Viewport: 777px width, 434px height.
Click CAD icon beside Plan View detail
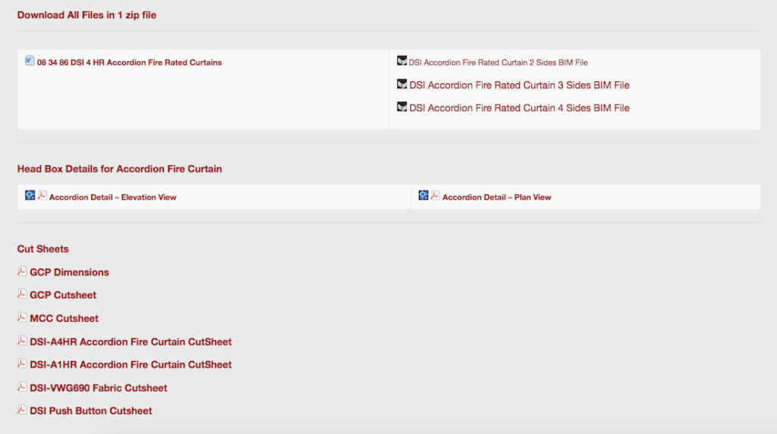point(423,196)
